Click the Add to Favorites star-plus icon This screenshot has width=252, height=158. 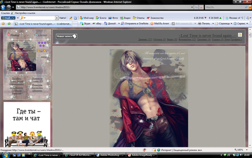(9, 24)
